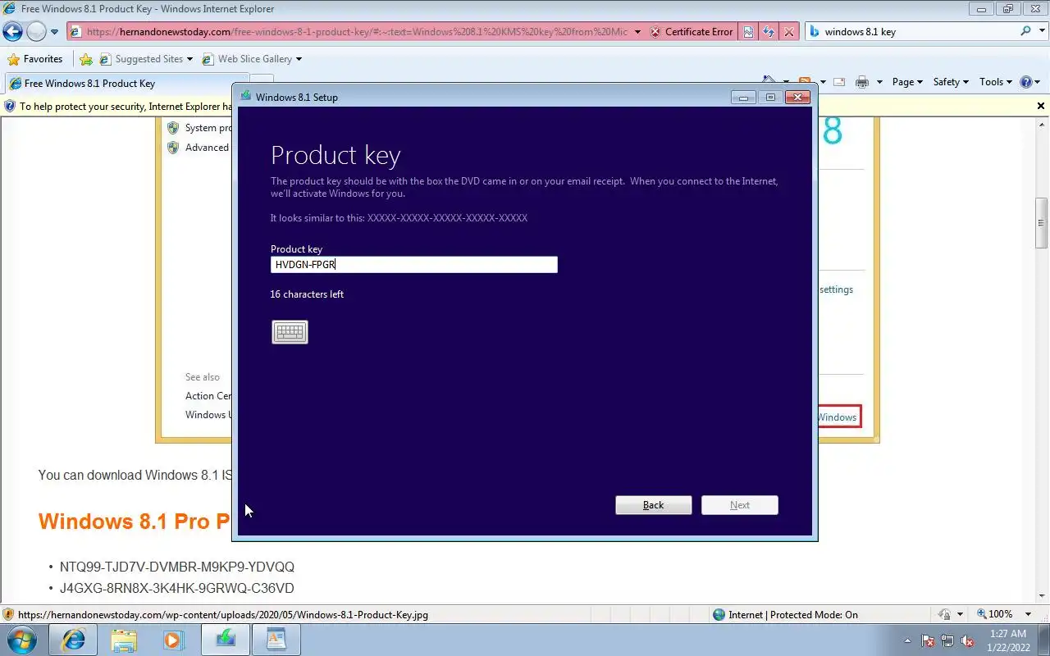Show hidden tray icons arrow
1050x656 pixels.
point(907,640)
